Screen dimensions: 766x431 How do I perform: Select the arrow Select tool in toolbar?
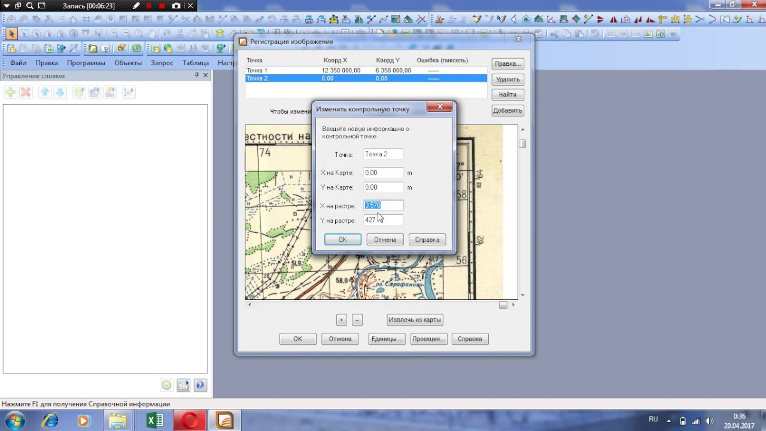click(11, 34)
